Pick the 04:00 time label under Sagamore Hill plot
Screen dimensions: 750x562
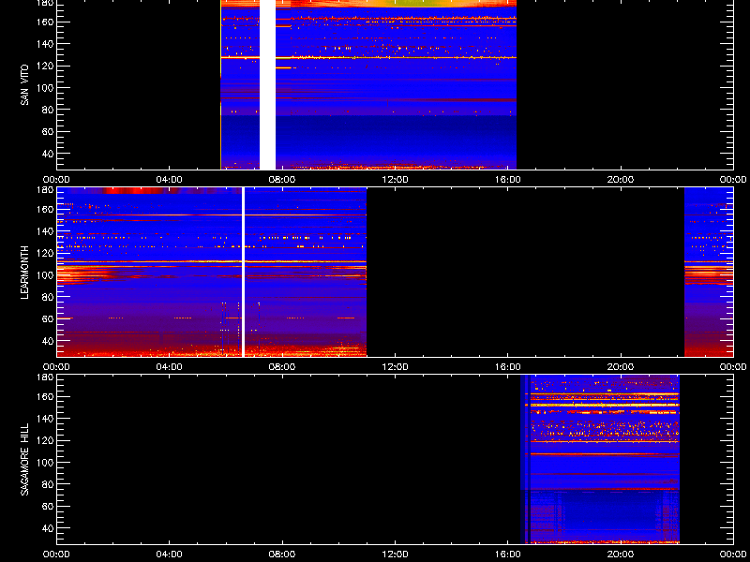[x=170, y=555]
